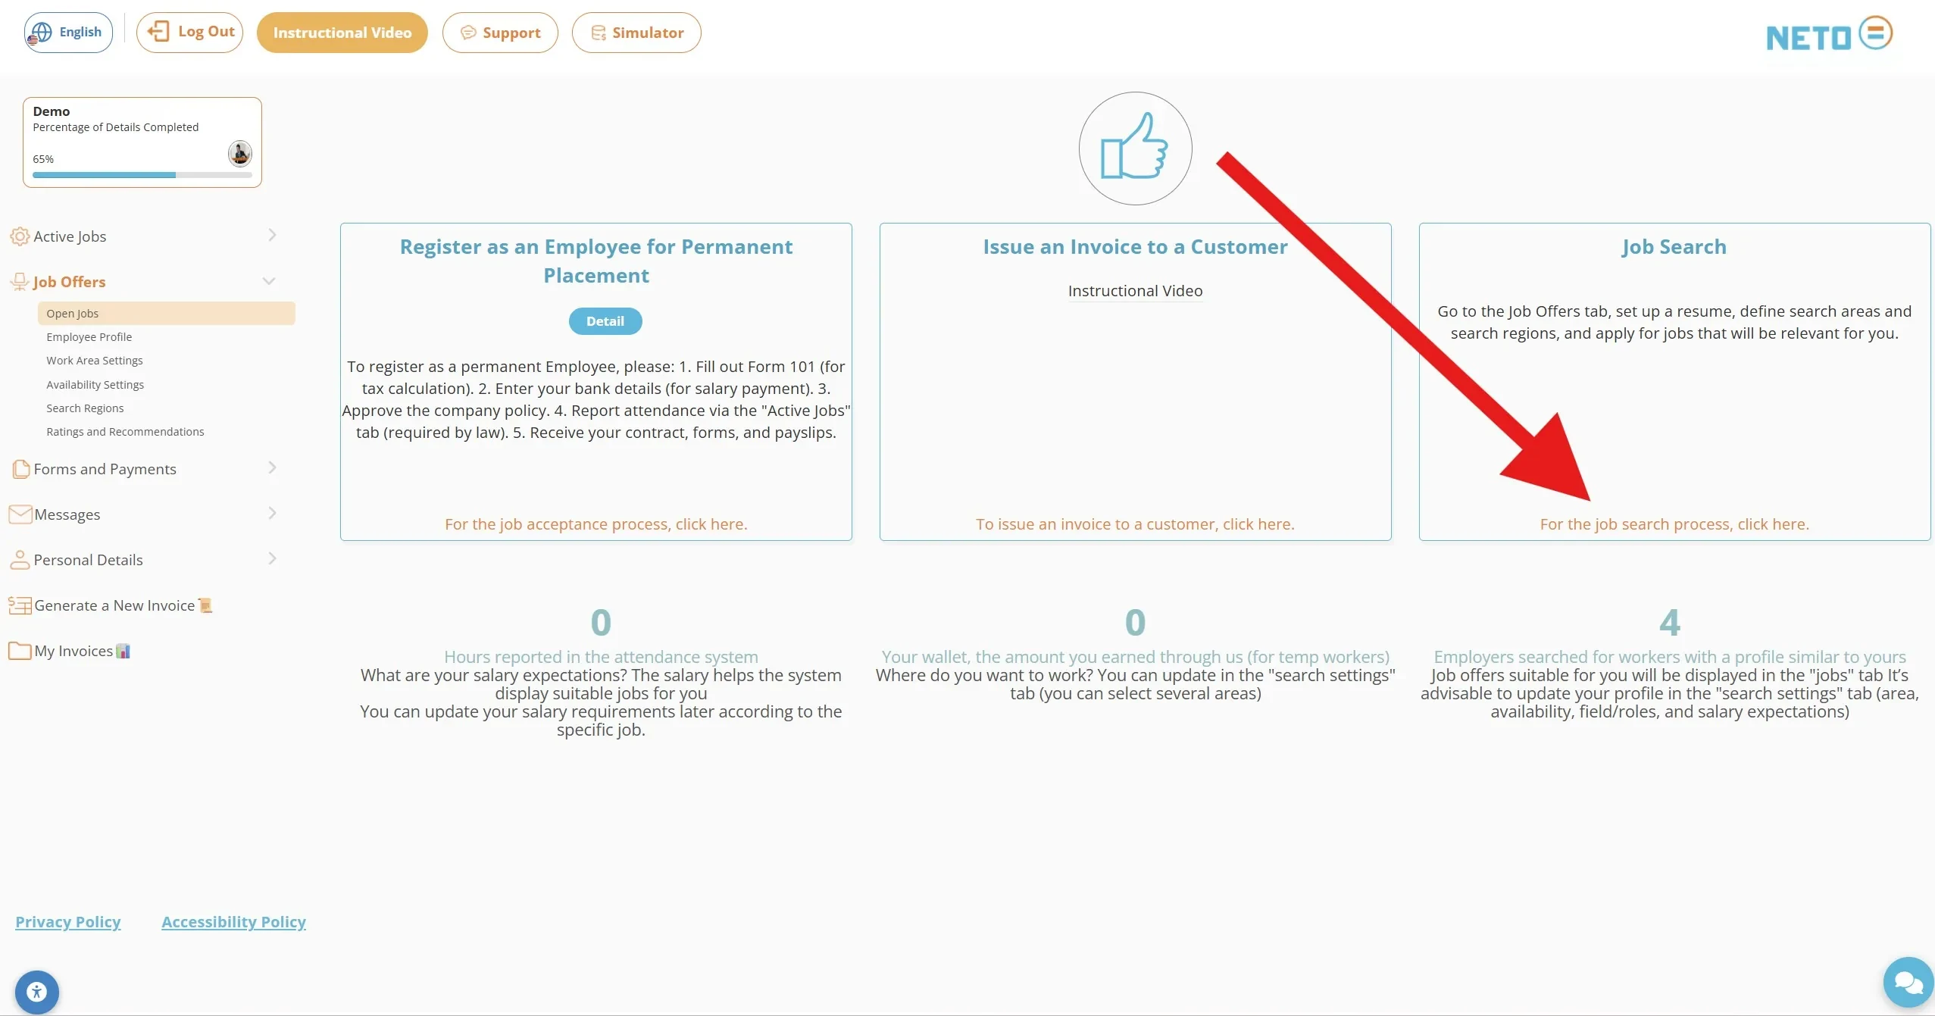Click the thumbs-up circle icon
1935x1016 pixels.
[x=1135, y=148]
